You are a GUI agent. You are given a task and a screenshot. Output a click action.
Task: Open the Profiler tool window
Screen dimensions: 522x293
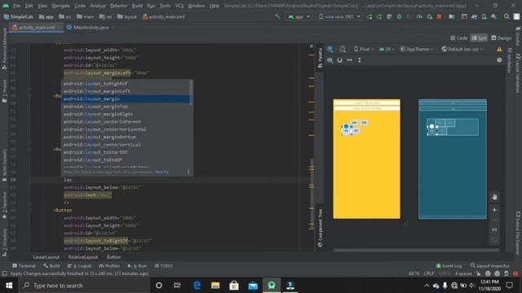[x=109, y=266]
